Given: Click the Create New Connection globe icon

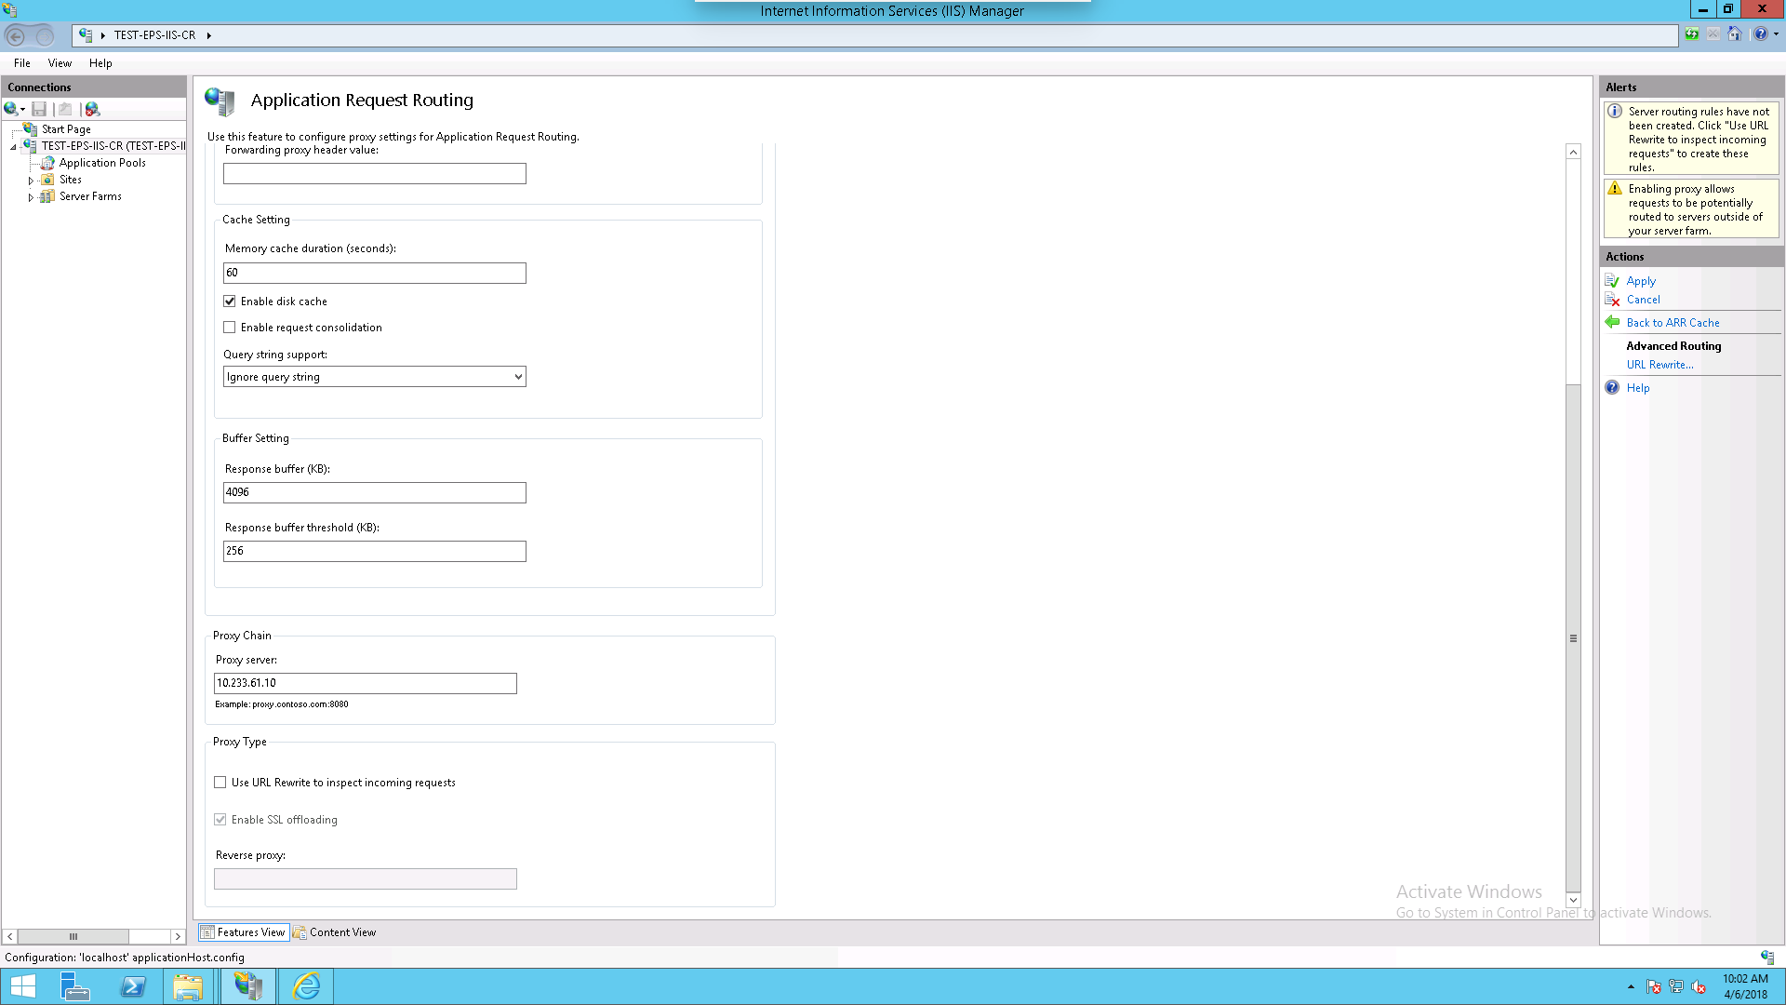Looking at the screenshot, I should (x=10, y=109).
